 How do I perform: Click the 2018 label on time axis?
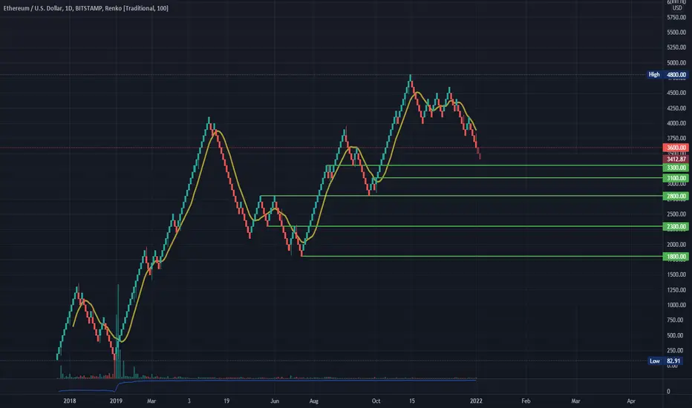tap(70, 401)
